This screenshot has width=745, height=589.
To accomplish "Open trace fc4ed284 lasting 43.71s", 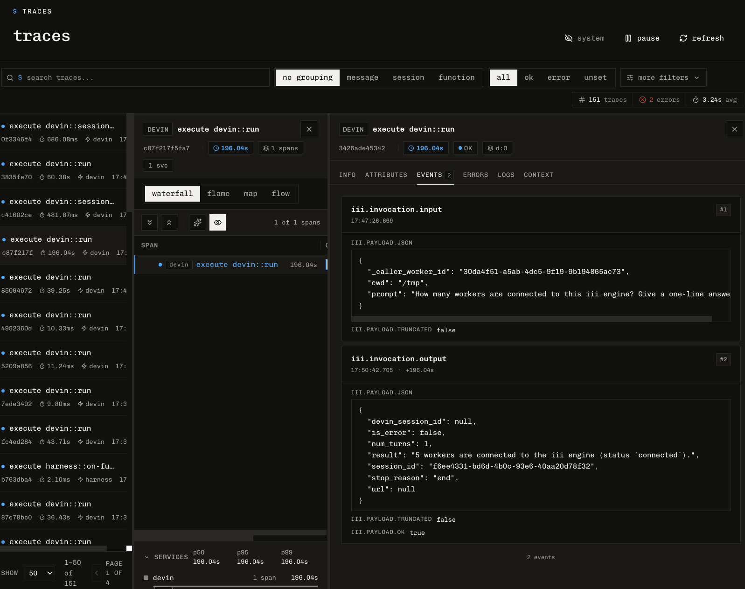I will (63, 435).
